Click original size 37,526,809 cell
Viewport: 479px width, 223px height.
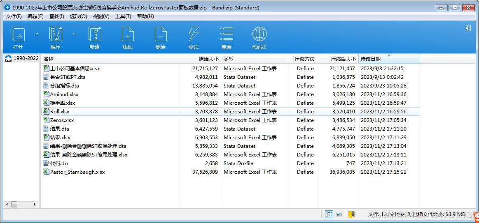205,172
